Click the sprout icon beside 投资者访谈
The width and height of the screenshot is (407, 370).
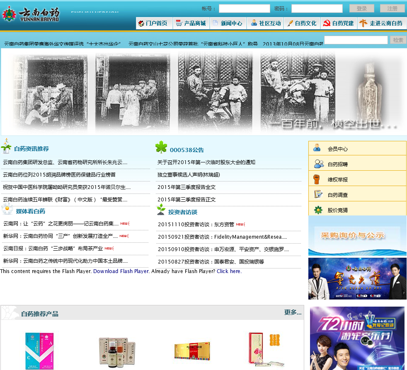[161, 210]
